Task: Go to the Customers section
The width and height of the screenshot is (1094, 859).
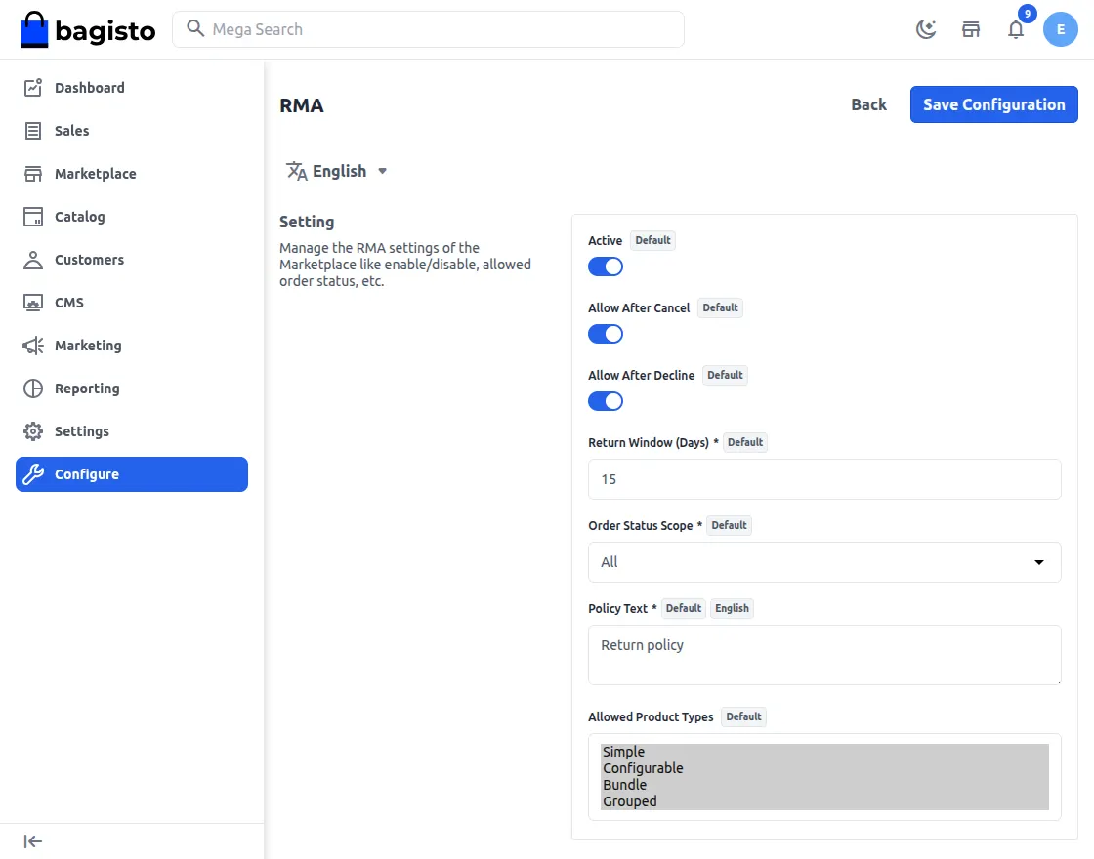Action: tap(89, 260)
